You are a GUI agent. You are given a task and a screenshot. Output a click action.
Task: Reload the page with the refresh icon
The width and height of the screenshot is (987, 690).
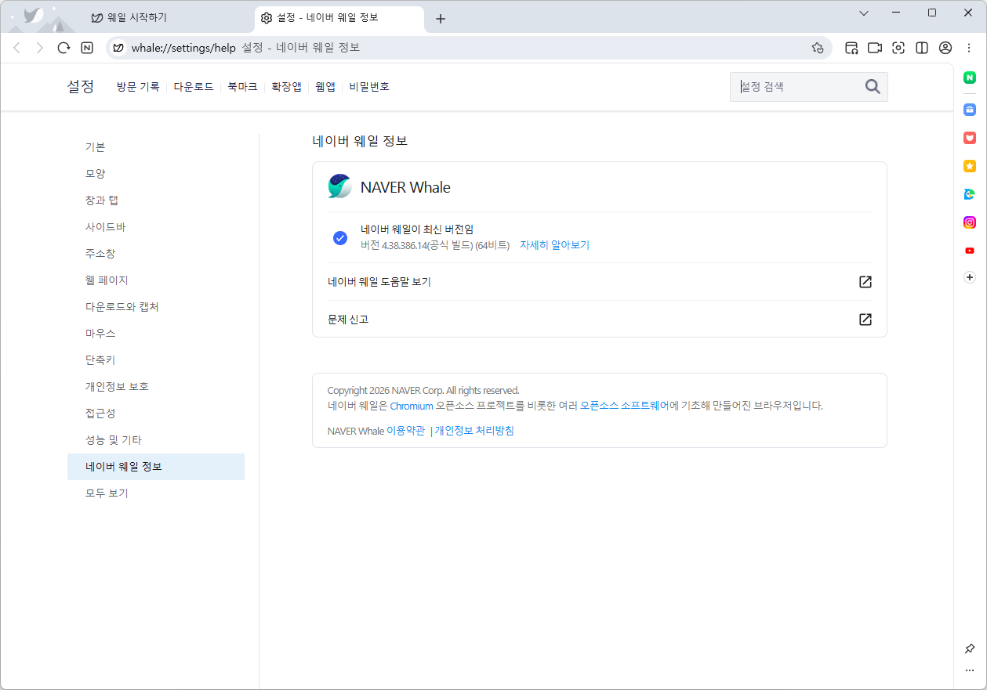point(64,48)
